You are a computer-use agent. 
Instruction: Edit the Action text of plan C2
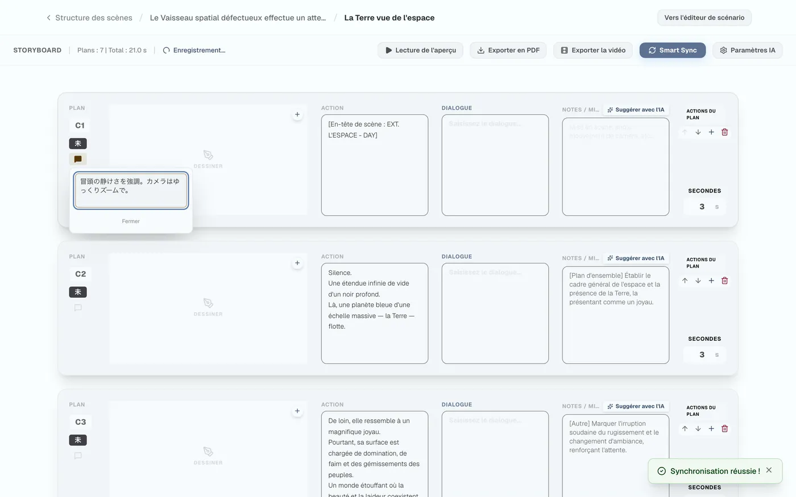(375, 314)
